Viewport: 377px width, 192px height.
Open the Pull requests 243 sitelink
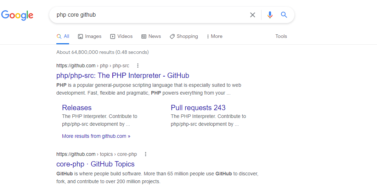click(x=198, y=108)
